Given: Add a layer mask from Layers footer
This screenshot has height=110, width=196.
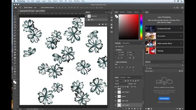Looking at the screenshot, I should coord(129,109).
